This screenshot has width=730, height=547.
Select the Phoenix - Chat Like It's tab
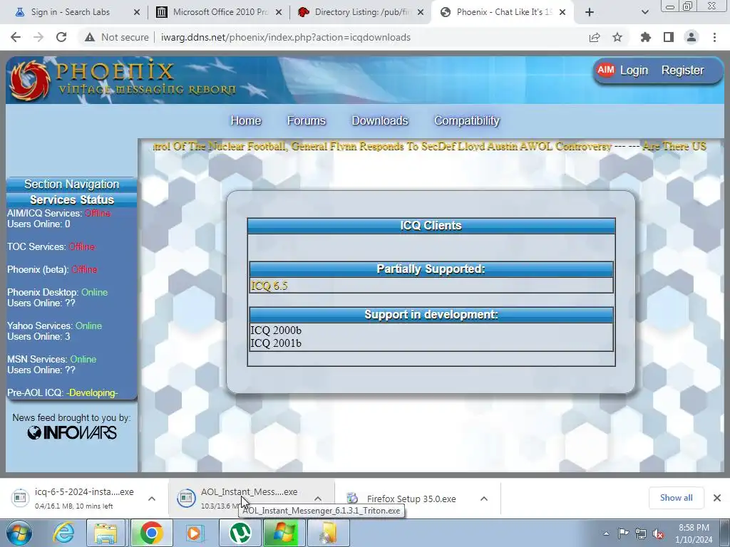tap(503, 12)
